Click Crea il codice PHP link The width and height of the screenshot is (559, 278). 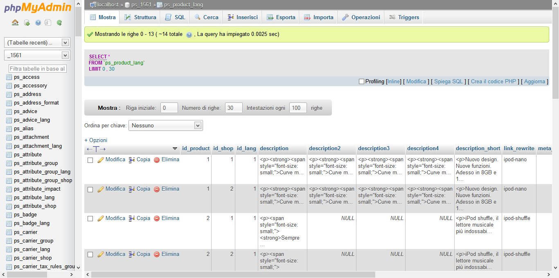[494, 82]
